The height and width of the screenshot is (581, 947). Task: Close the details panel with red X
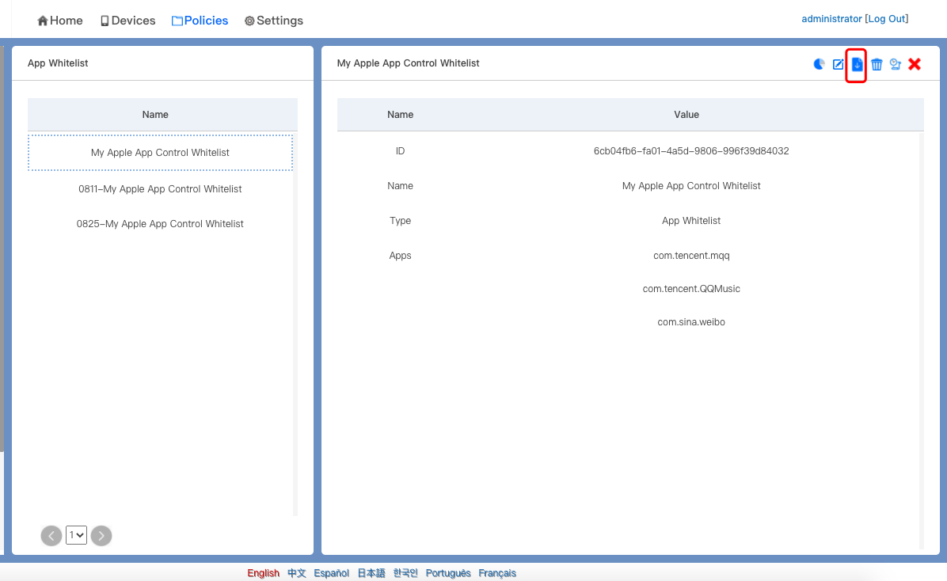pyautogui.click(x=915, y=64)
